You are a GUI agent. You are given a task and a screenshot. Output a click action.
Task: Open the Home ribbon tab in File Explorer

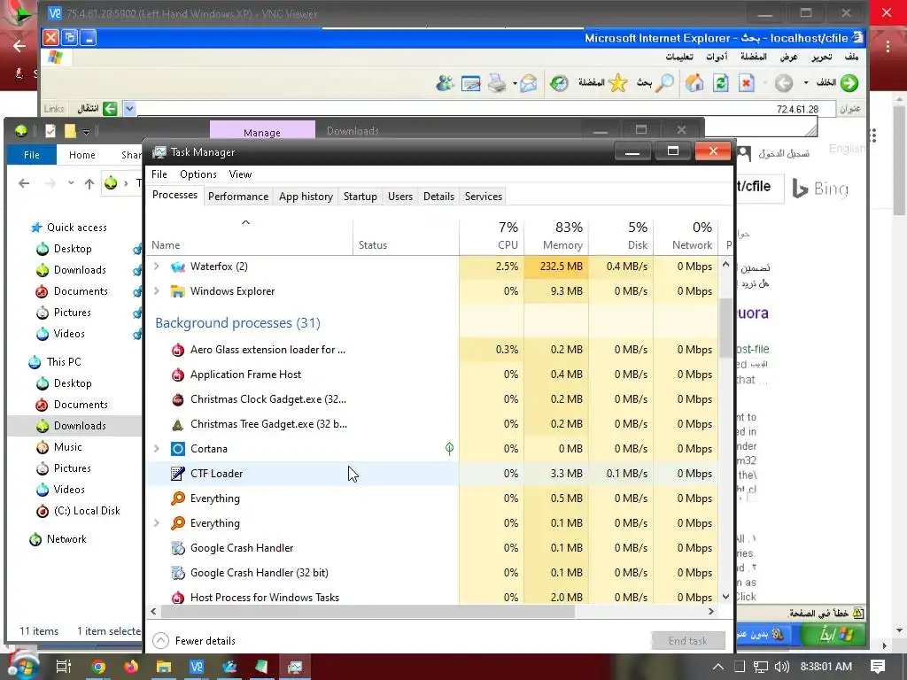click(81, 155)
